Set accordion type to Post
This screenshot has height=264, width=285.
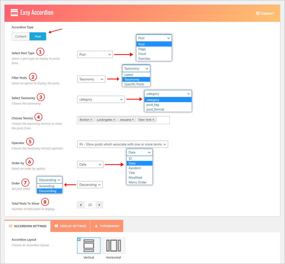click(x=38, y=36)
